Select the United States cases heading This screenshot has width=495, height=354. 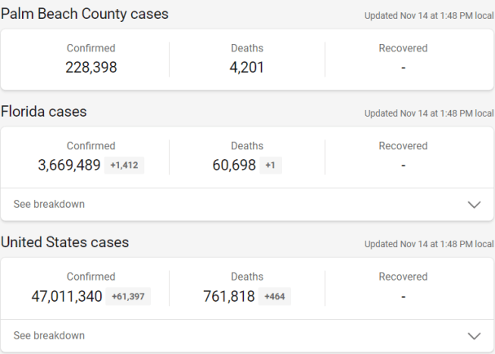tap(65, 242)
